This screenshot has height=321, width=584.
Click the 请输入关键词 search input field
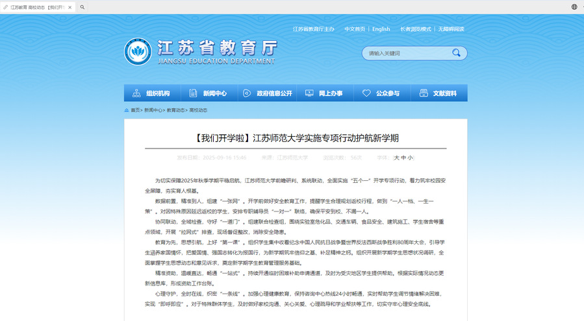click(406, 53)
